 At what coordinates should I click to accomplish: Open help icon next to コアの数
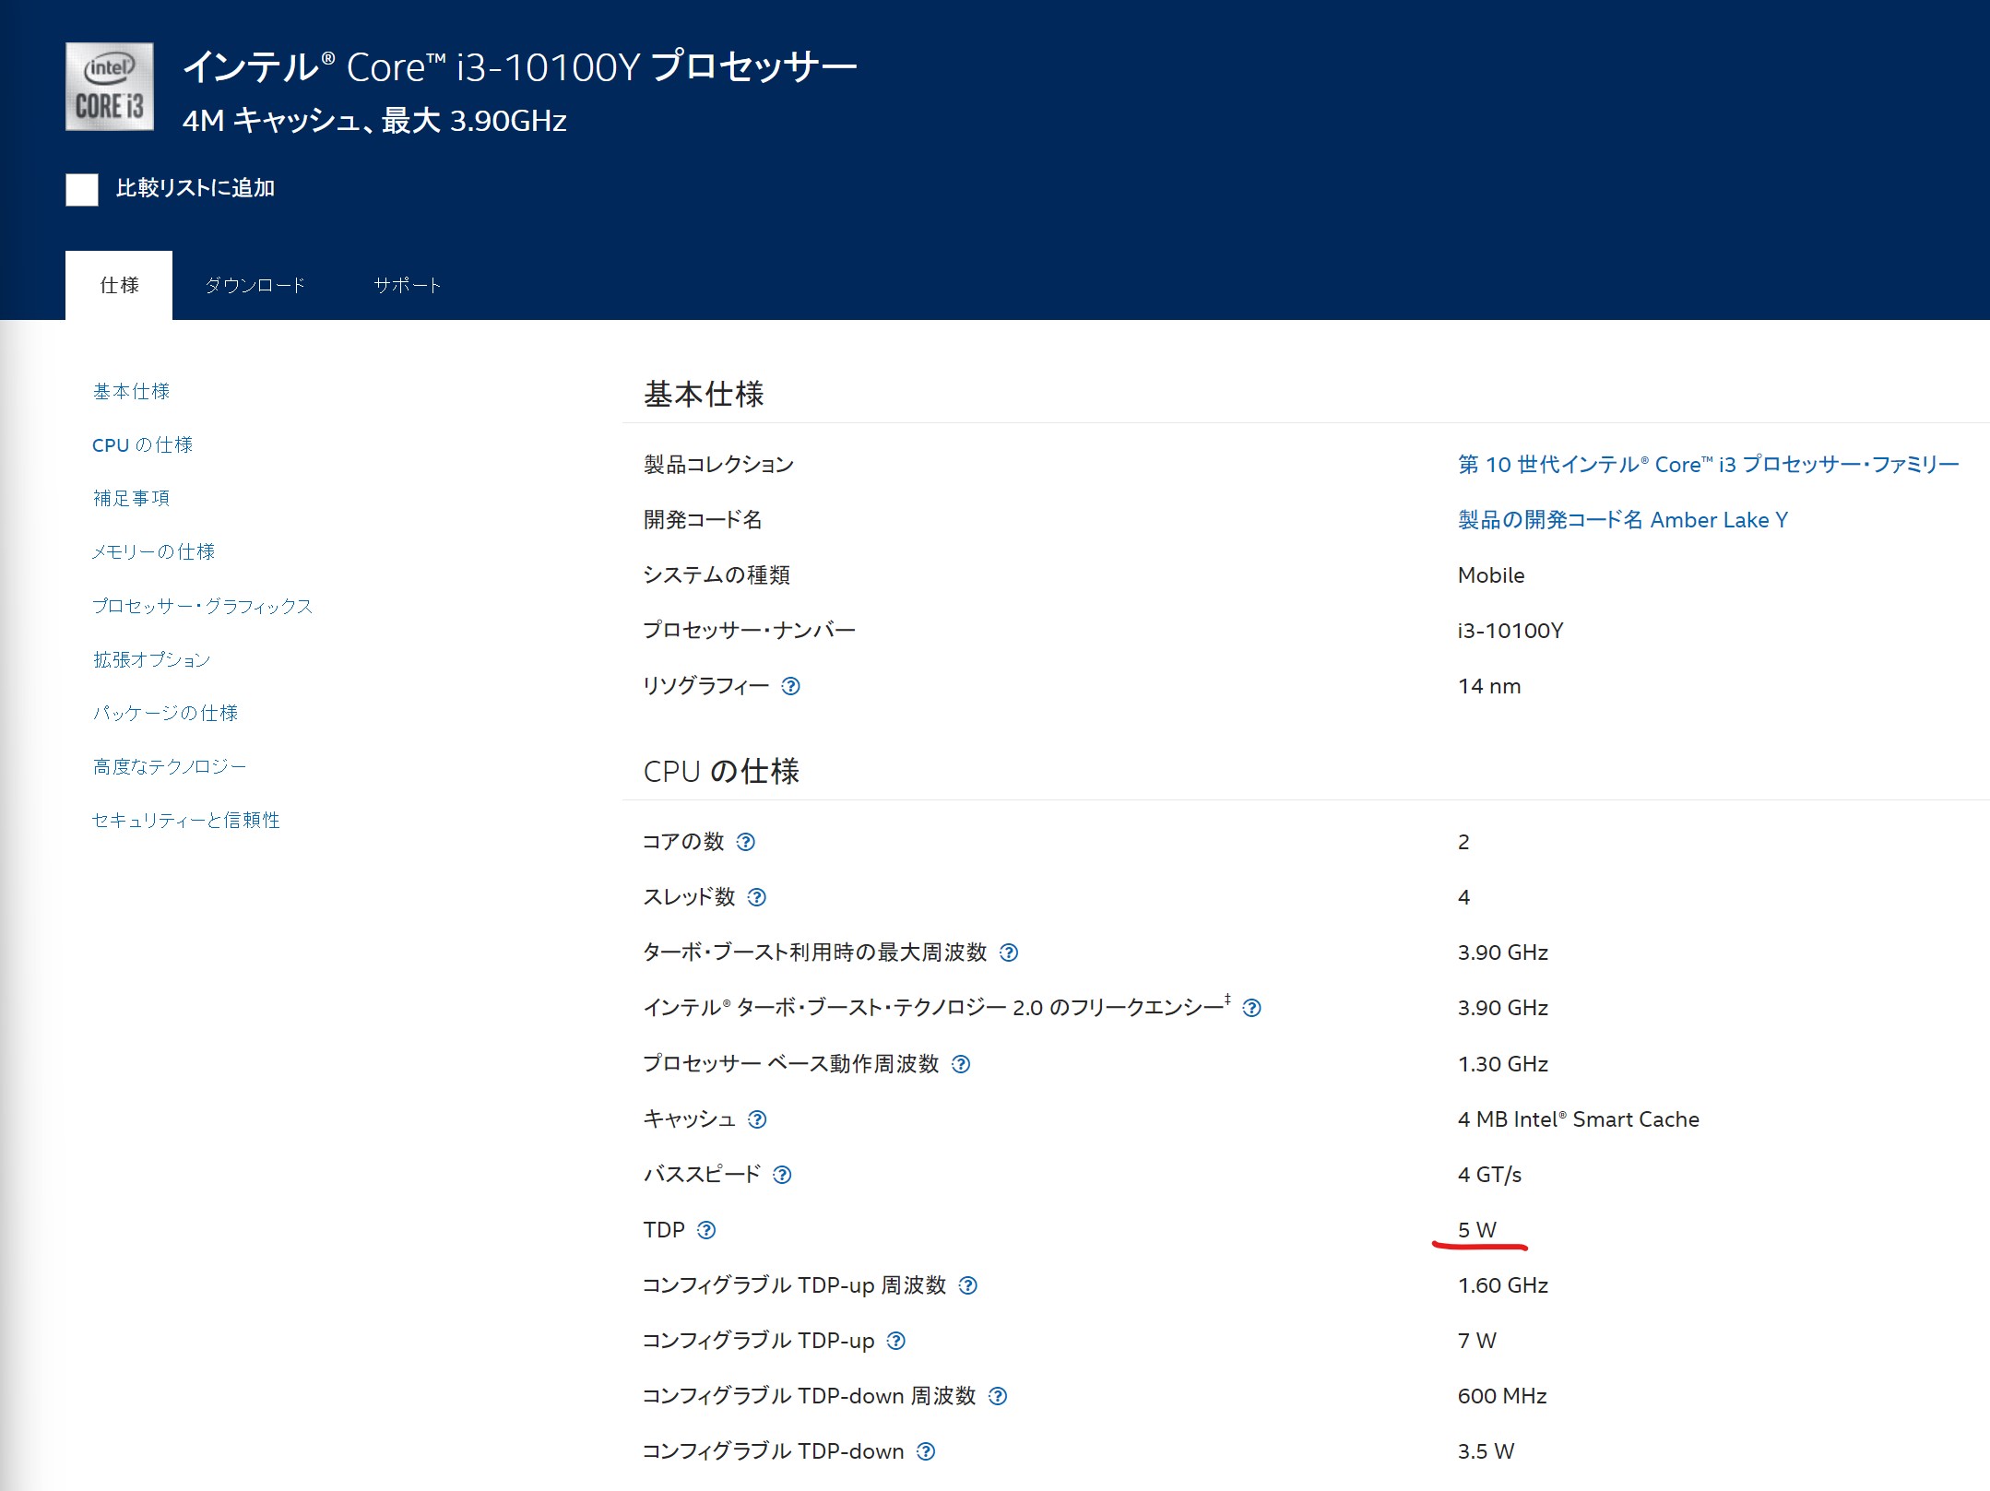click(x=746, y=842)
